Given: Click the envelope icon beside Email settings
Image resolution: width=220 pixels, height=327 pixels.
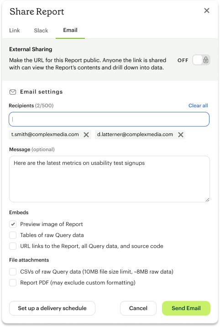Looking at the screenshot, I should [13, 92].
